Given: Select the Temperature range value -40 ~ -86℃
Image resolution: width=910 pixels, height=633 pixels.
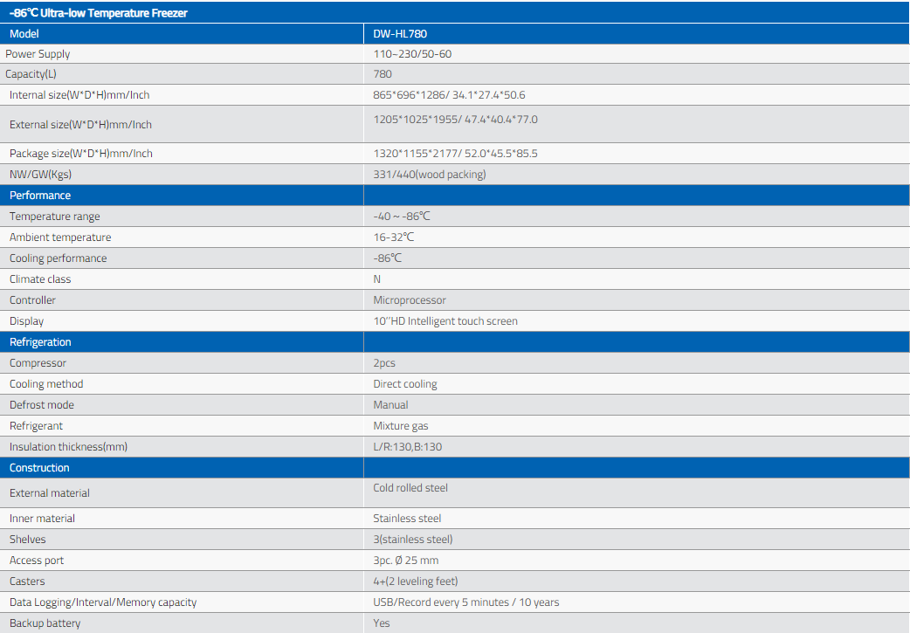Looking at the screenshot, I should click(x=402, y=217).
